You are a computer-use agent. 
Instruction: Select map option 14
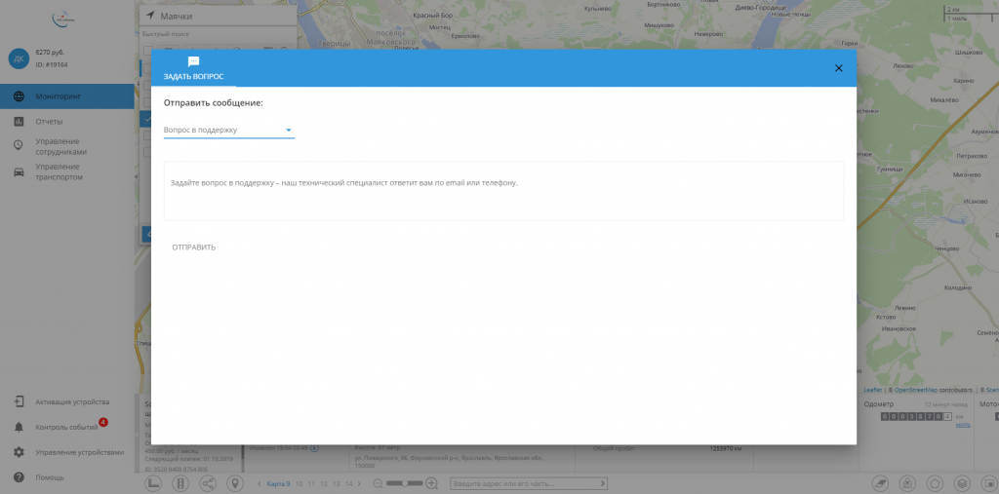point(348,484)
